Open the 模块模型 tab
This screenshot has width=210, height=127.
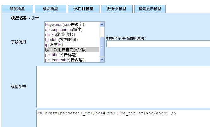50,9
